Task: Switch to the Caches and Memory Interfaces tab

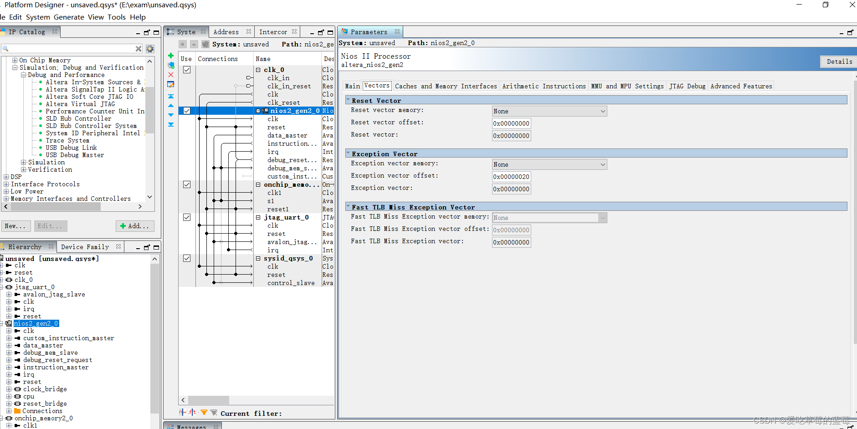Action: 446,86
